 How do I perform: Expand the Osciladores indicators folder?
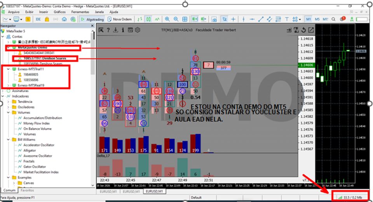(8, 107)
